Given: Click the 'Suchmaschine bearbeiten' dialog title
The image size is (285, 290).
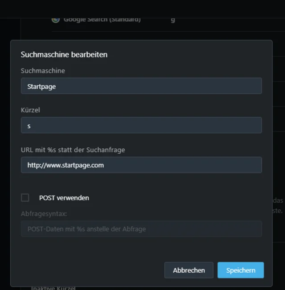Looking at the screenshot, I should pos(64,55).
